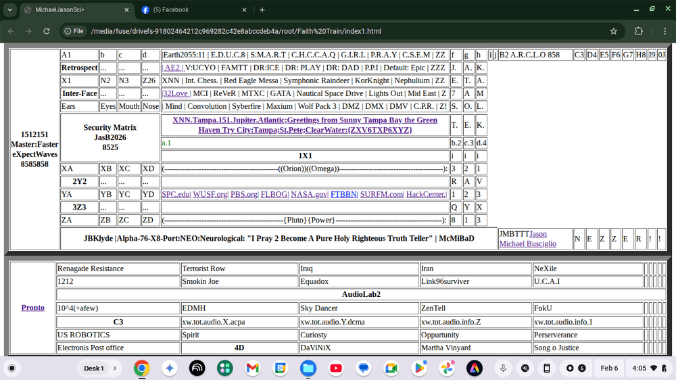Open a new tab with plus button
Image resolution: width=676 pixels, height=380 pixels.
point(262,9)
